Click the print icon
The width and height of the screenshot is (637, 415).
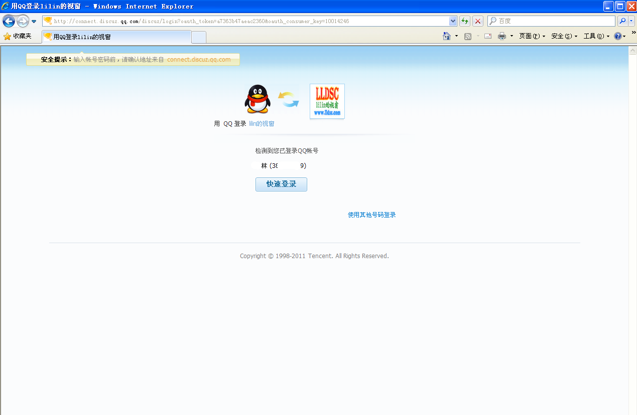[x=502, y=36]
